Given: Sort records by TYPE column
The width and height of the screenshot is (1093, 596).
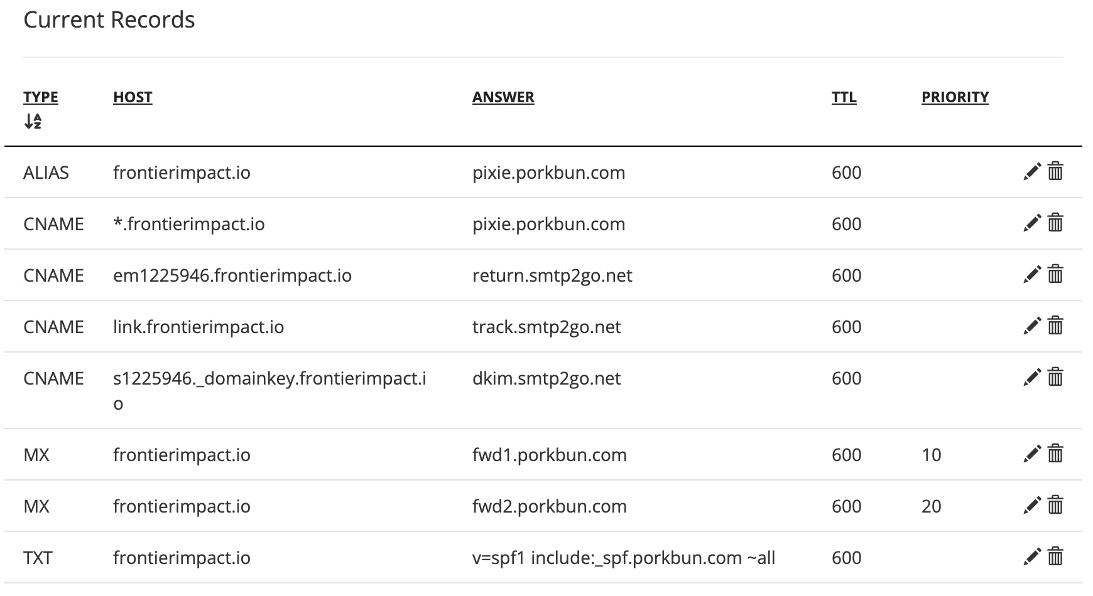Looking at the screenshot, I should (41, 97).
